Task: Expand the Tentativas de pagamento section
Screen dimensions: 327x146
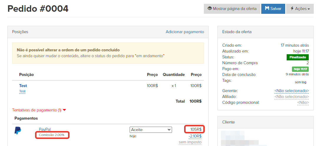Action: tap(39, 110)
